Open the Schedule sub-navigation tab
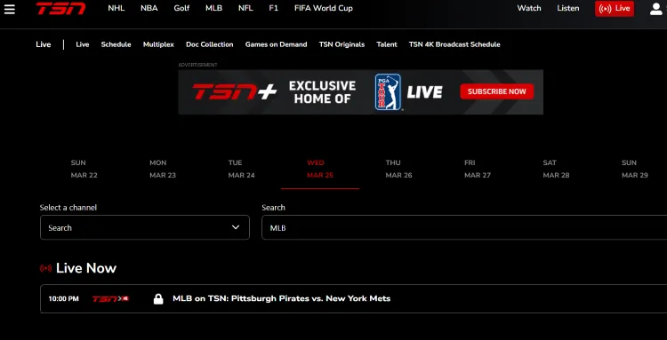Screen dimensions: 667x340 click(117, 44)
